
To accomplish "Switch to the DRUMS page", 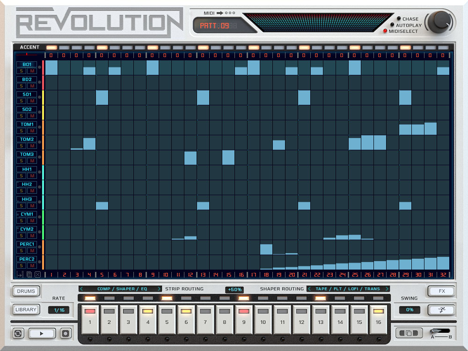I will point(26,291).
